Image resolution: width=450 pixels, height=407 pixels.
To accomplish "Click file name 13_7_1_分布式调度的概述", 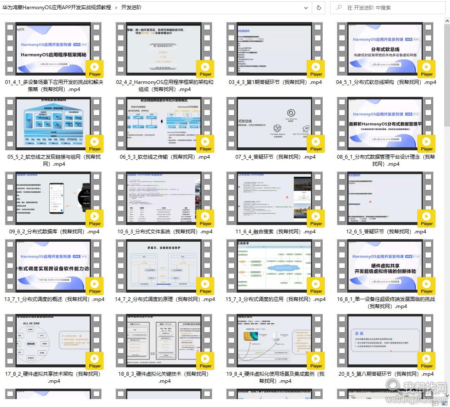I will coord(54,299).
